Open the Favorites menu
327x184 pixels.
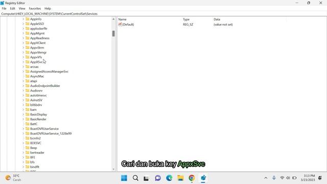tap(35, 9)
